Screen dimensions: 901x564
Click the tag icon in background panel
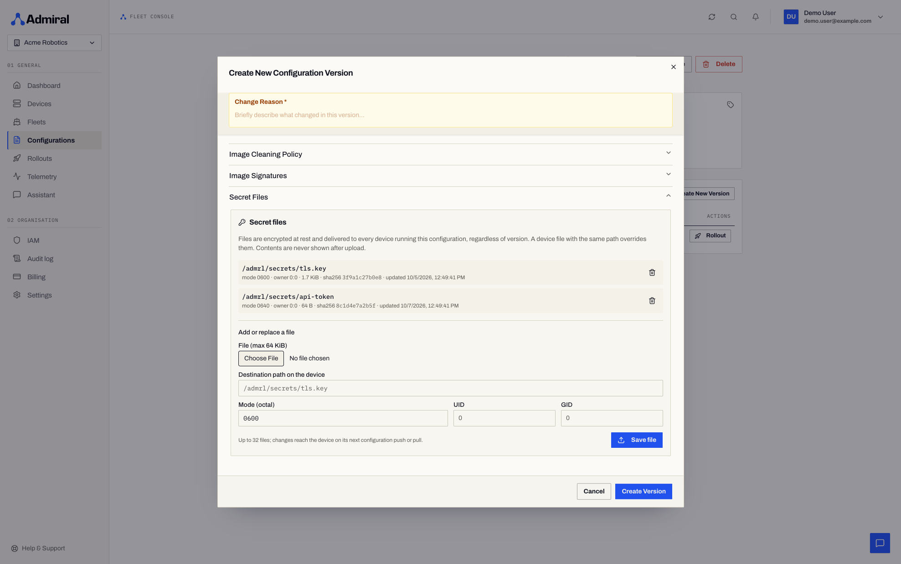(x=731, y=105)
